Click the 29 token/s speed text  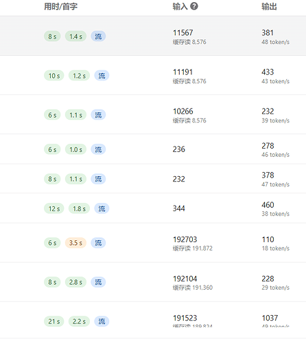(x=275, y=288)
